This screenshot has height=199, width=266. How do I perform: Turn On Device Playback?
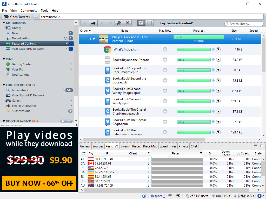(66, 121)
